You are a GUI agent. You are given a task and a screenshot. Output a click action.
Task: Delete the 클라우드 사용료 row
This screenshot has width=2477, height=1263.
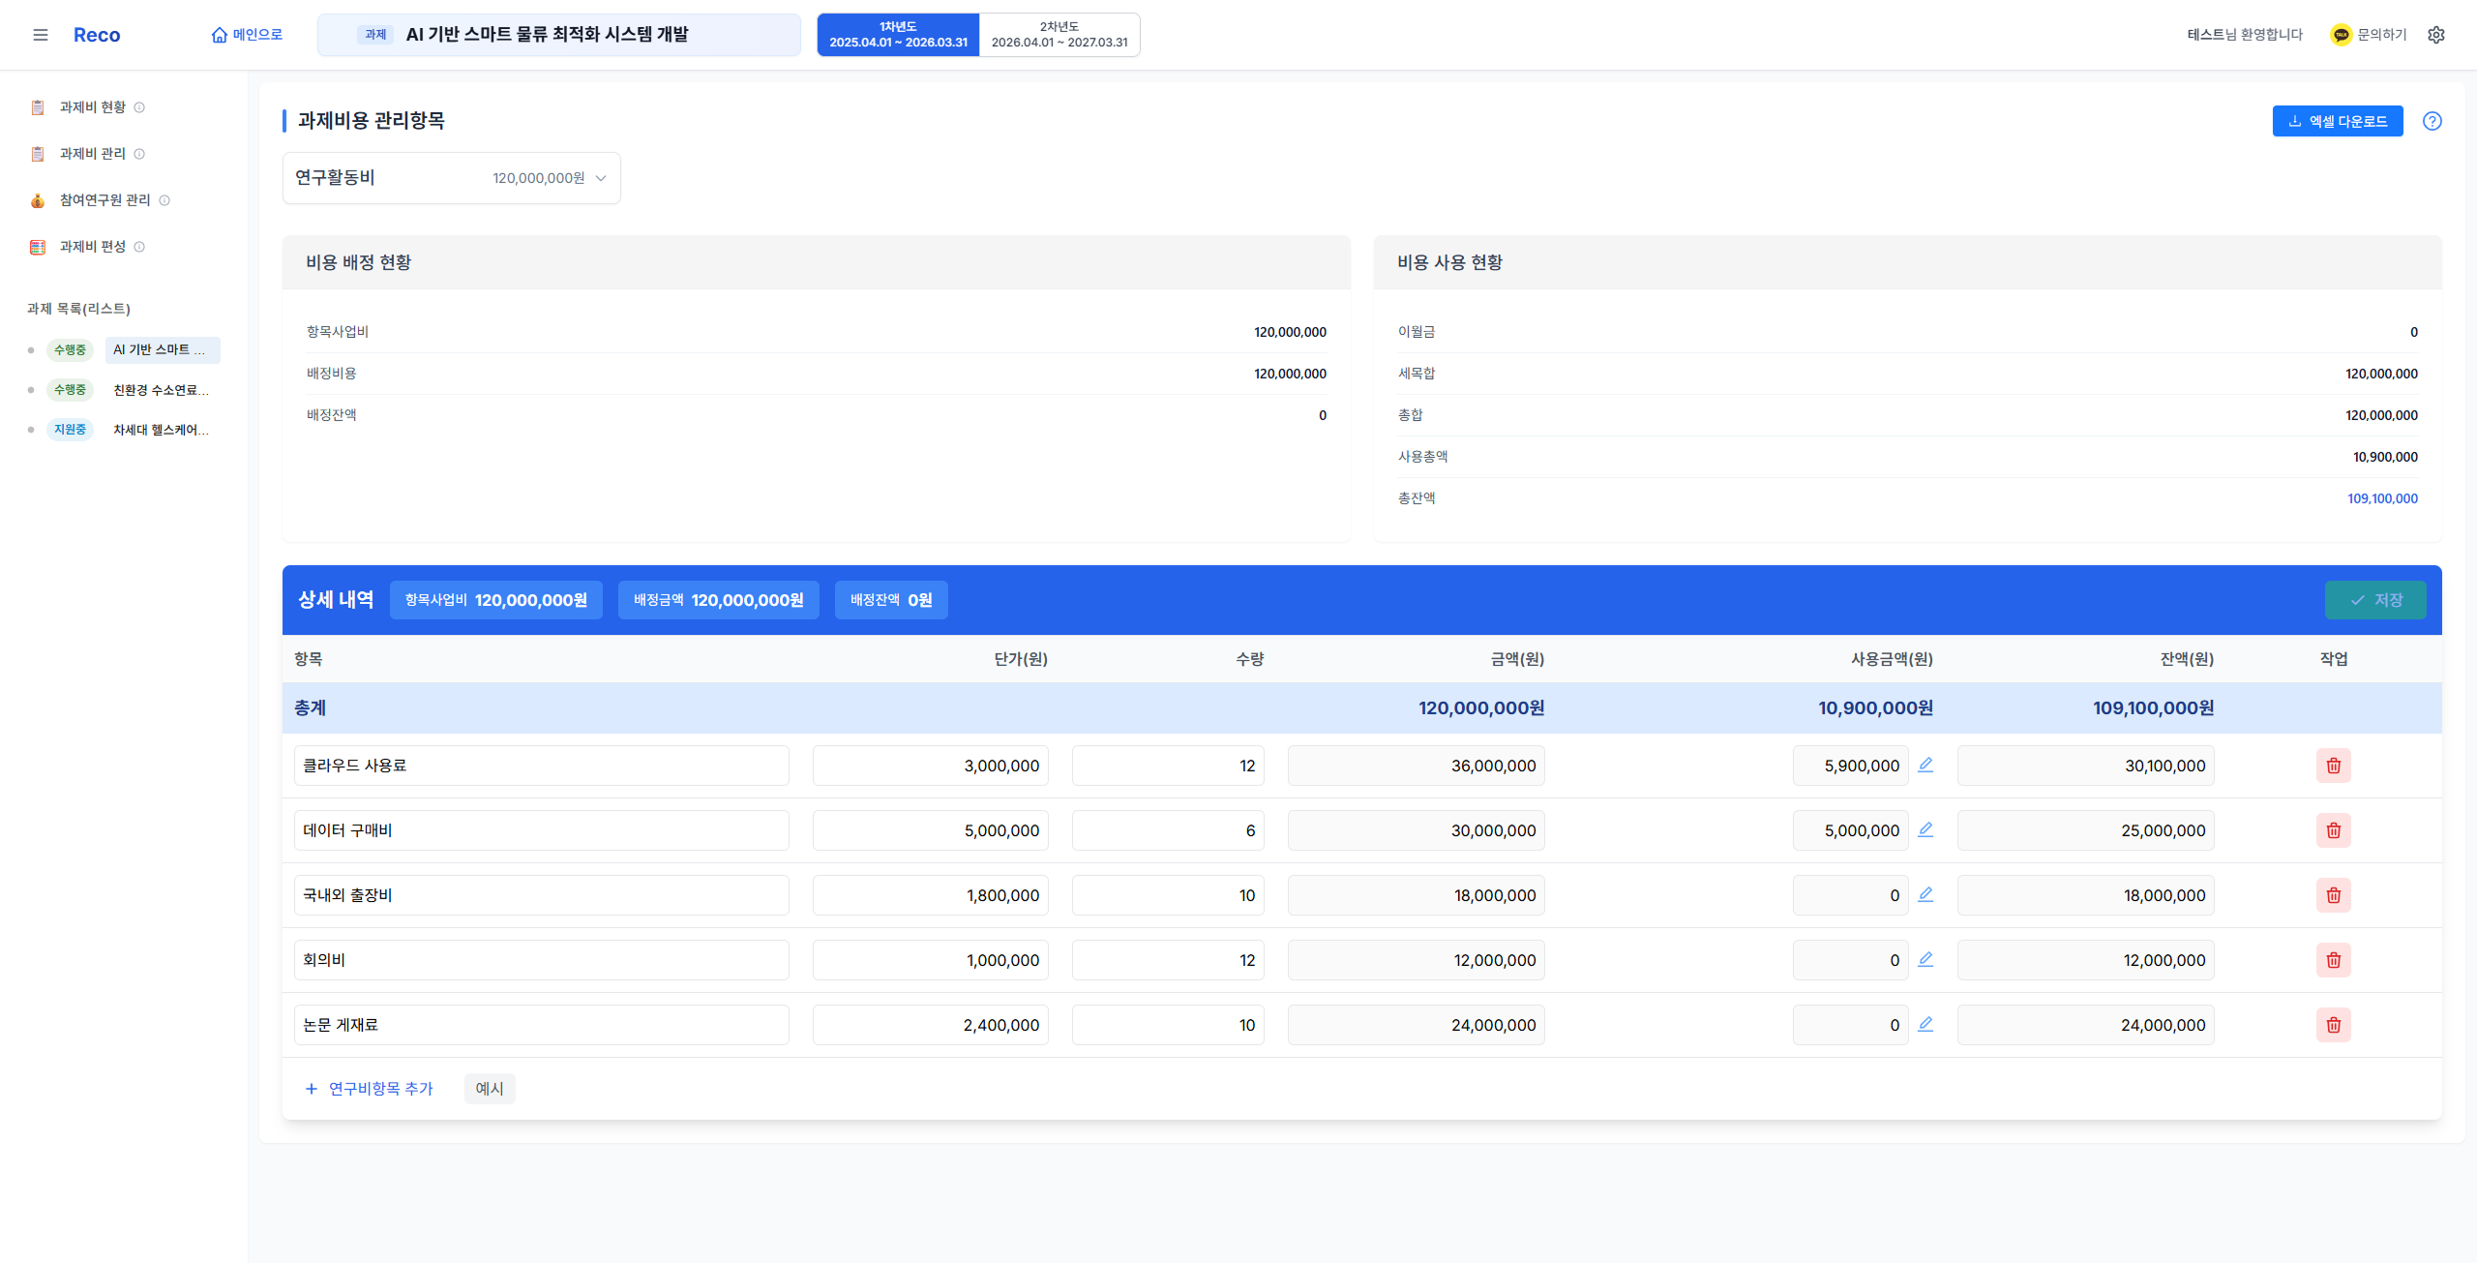[2334, 766]
